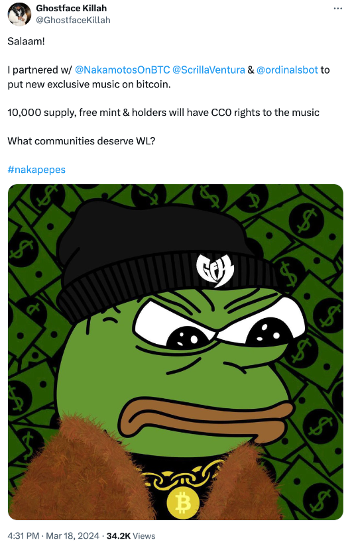Click the gold Bitcoin medallion in image
Image resolution: width=352 pixels, height=542 pixels.
tap(183, 504)
